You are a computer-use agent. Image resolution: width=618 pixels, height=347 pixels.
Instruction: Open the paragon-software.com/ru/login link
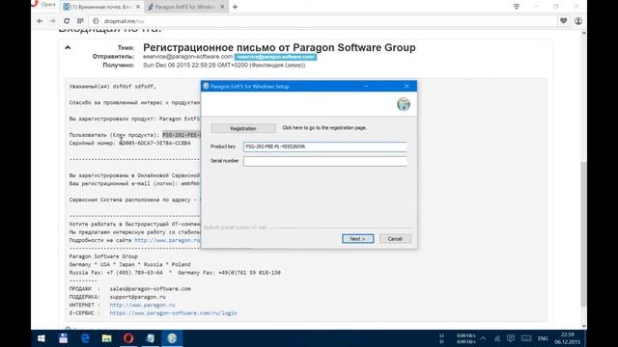point(174,313)
